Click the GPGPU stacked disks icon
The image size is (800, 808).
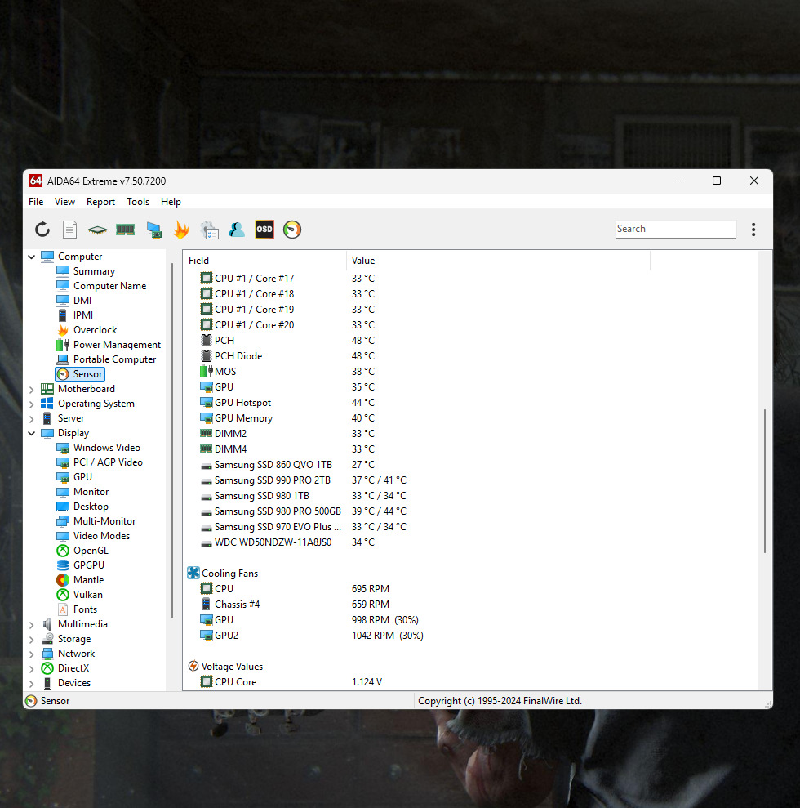point(63,565)
